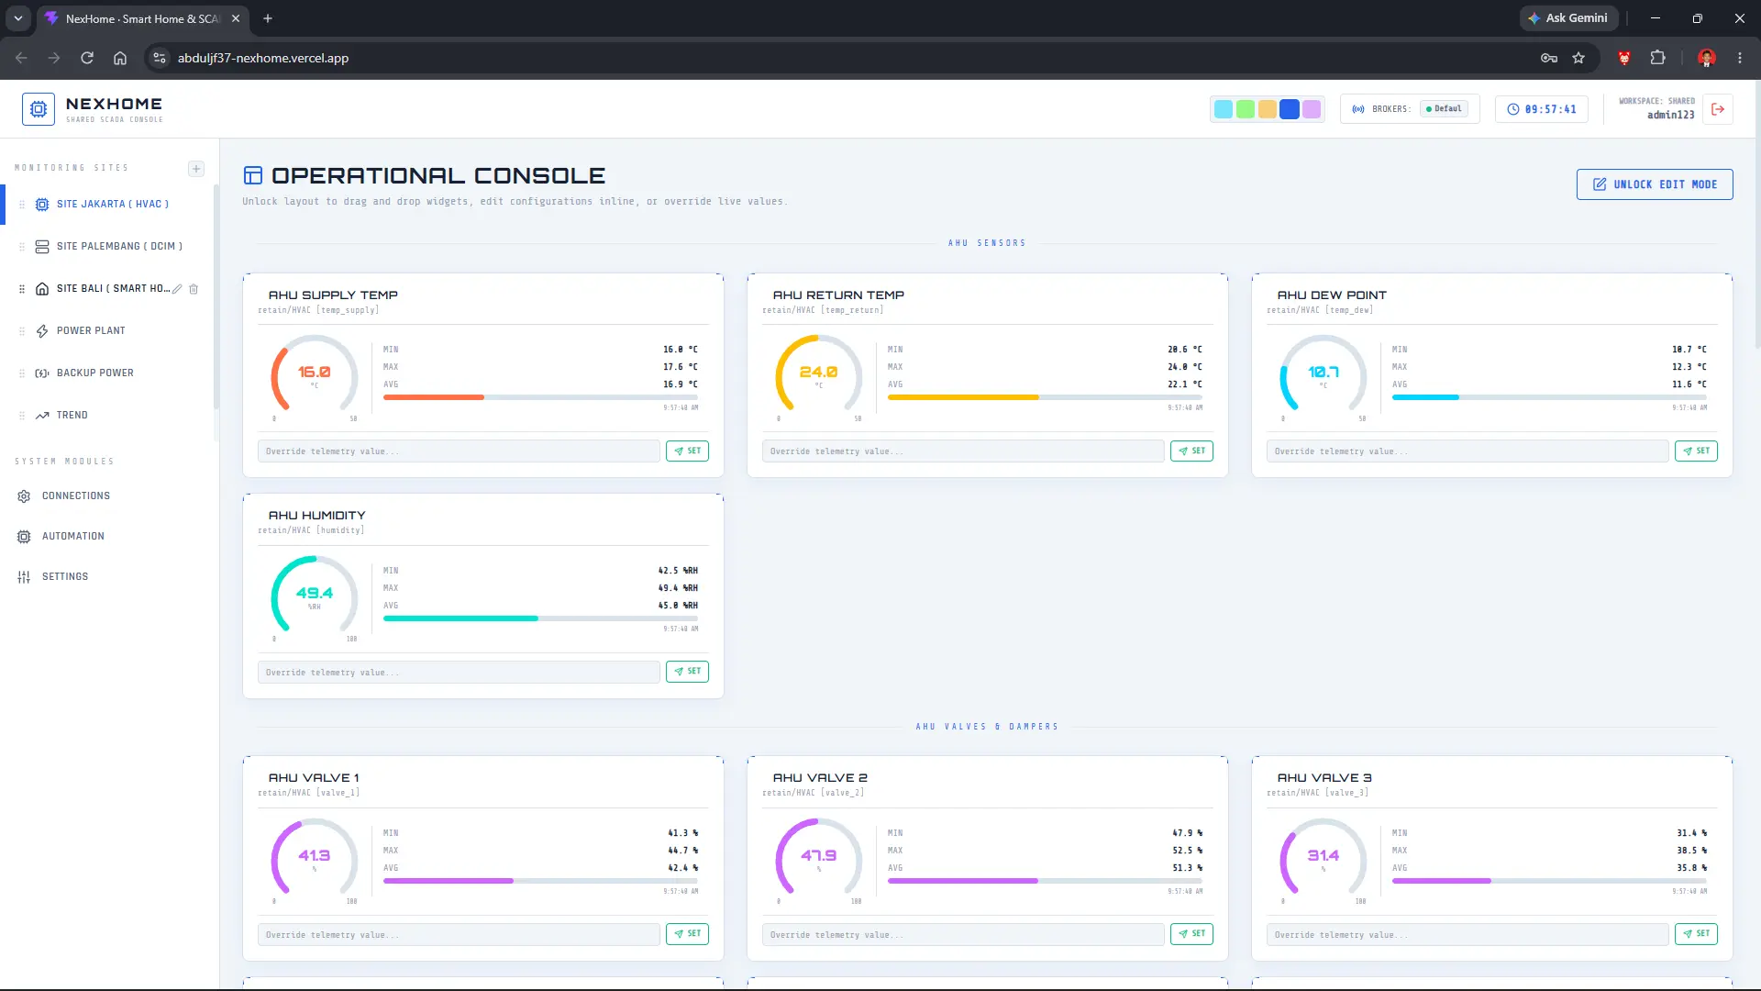This screenshot has height=991, width=1761.
Task: Select the blue theme color swatch
Action: 1290,109
